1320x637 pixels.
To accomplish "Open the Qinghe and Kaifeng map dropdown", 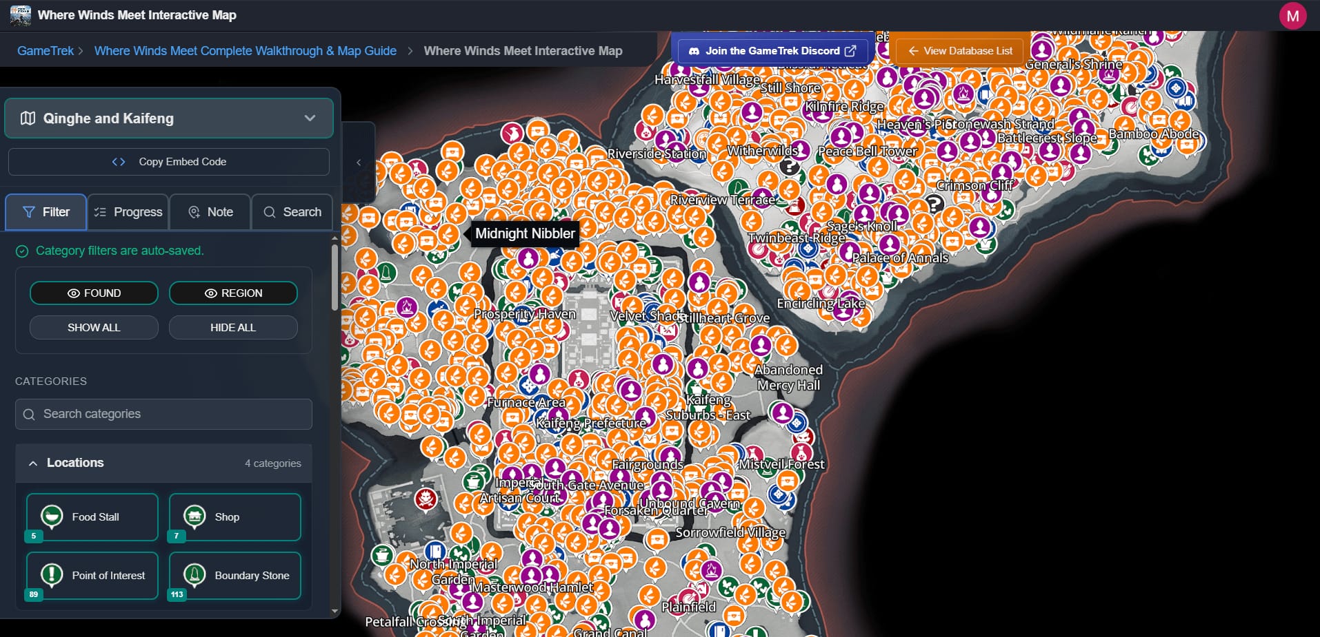I will pyautogui.click(x=169, y=118).
